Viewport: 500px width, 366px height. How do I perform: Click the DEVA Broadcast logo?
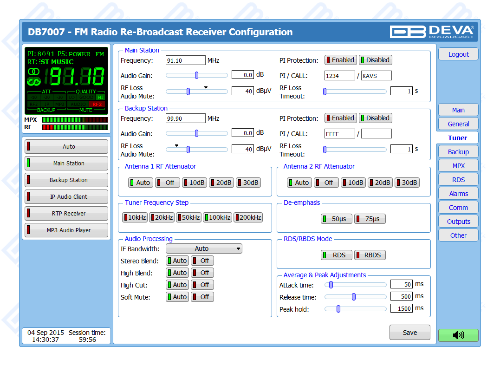(x=432, y=32)
